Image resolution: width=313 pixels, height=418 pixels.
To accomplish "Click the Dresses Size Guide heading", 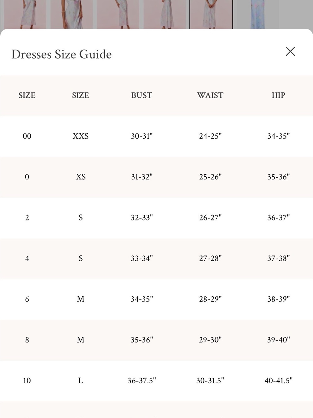I will pyautogui.click(x=62, y=54).
